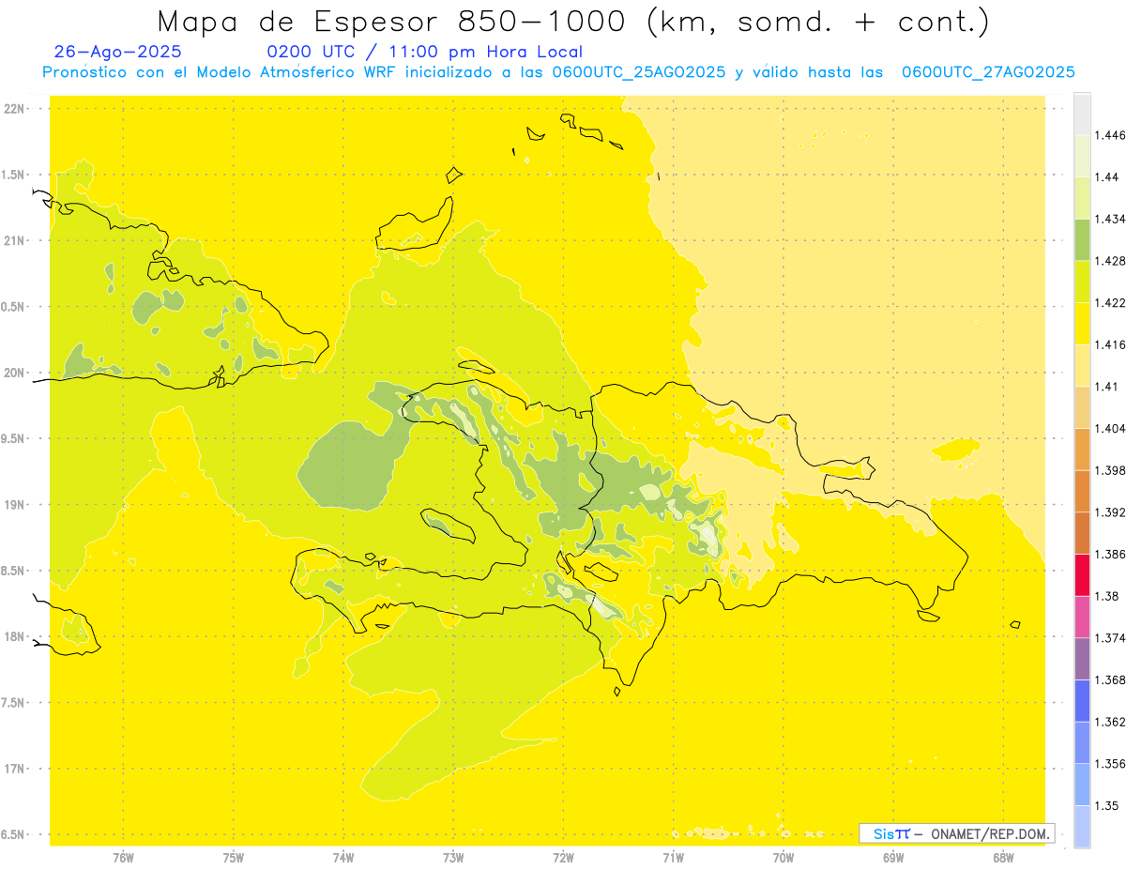Select the legend value '1.404'

pos(1112,428)
